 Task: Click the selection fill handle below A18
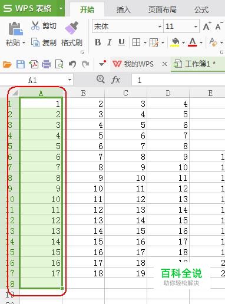62,288
